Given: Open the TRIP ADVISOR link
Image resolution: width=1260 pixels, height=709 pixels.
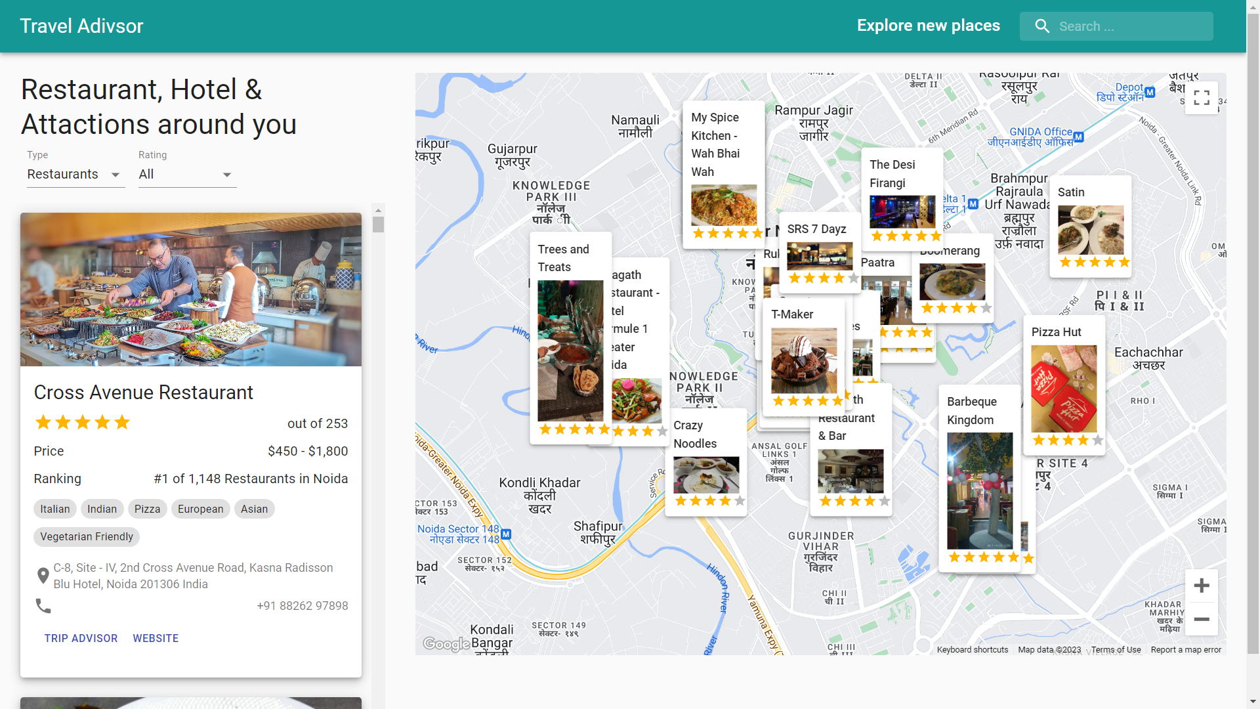Looking at the screenshot, I should pyautogui.click(x=81, y=637).
